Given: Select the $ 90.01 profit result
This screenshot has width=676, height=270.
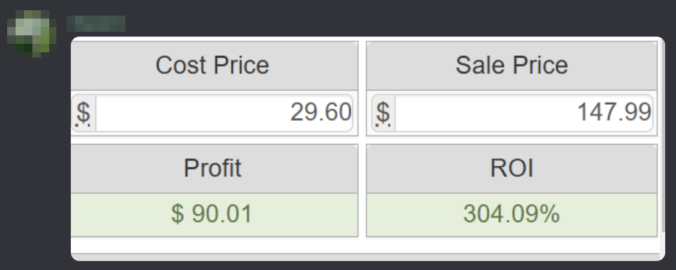Looking at the screenshot, I should tap(213, 214).
